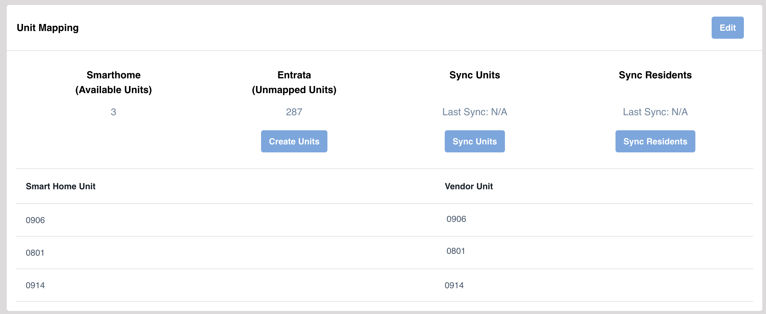Select Last Sync status under Sync Units
766x314 pixels.
[x=475, y=112]
